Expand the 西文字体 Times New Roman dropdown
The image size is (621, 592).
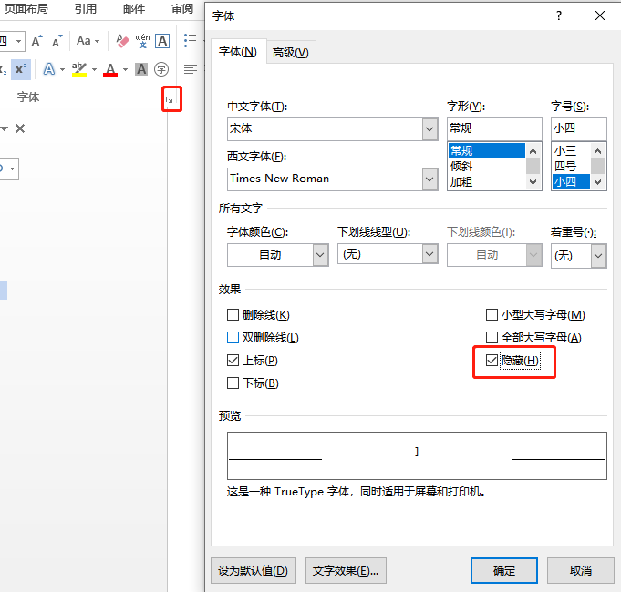click(x=430, y=179)
